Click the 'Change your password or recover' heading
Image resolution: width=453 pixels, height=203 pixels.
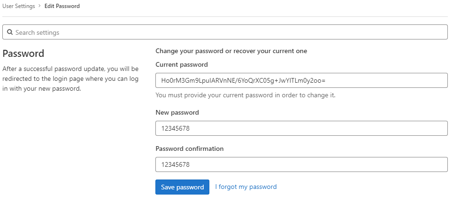point(231,51)
